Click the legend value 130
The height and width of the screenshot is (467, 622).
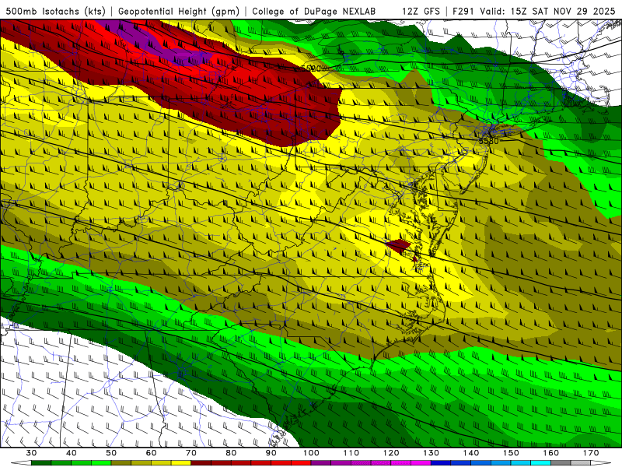tap(432, 453)
